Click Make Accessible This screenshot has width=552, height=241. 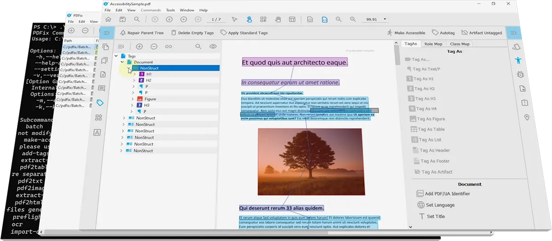pyautogui.click(x=406, y=33)
